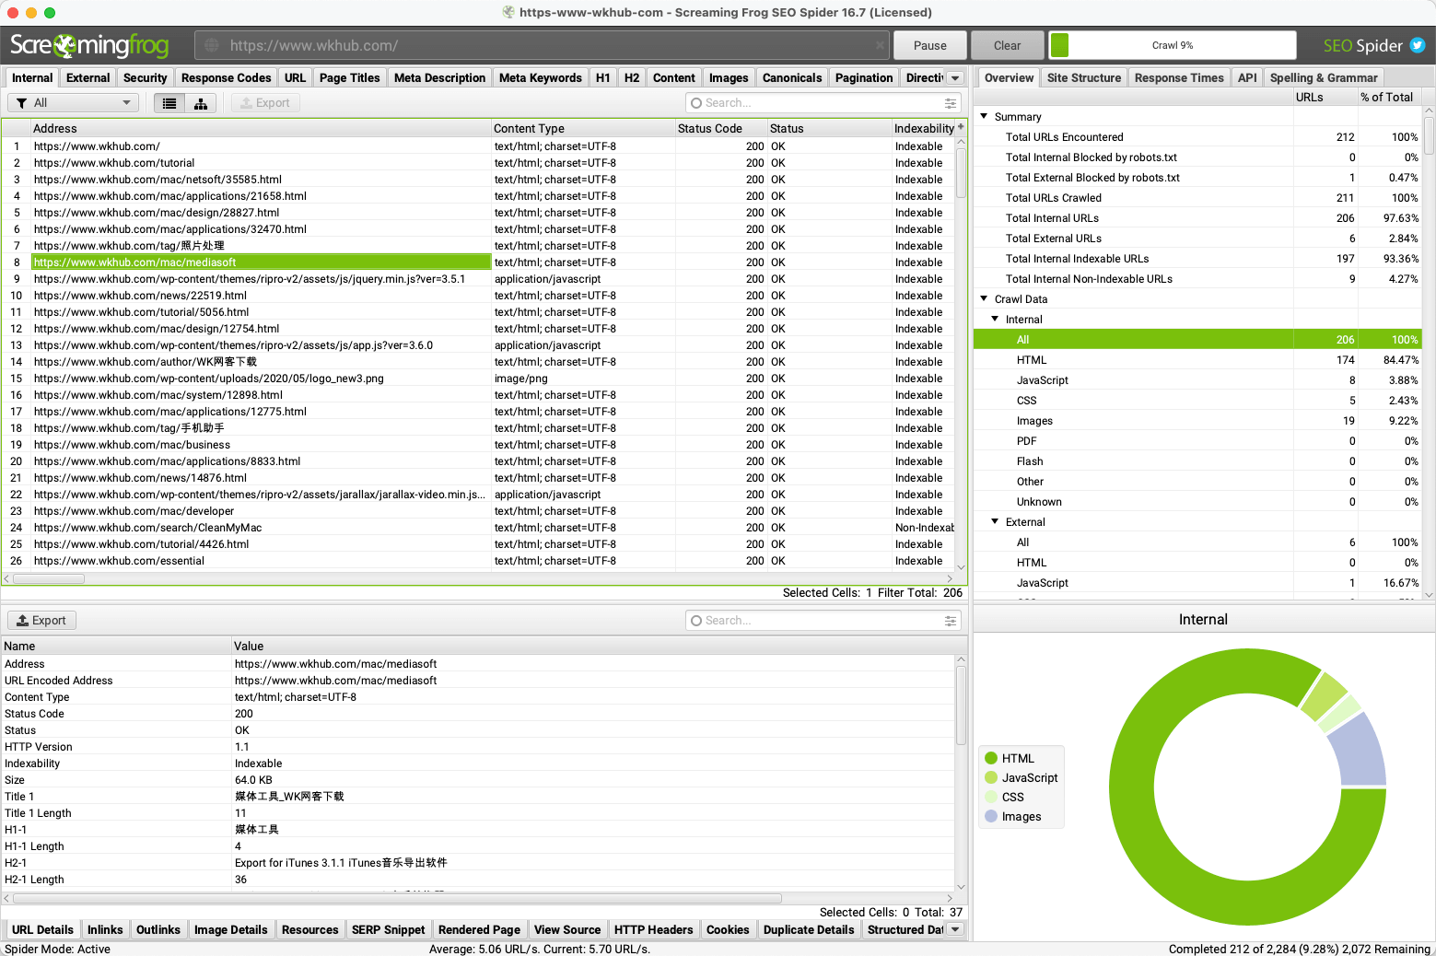Screen dimensions: 1436x956
Task: Click the lower panel Search field
Action: pos(823,621)
